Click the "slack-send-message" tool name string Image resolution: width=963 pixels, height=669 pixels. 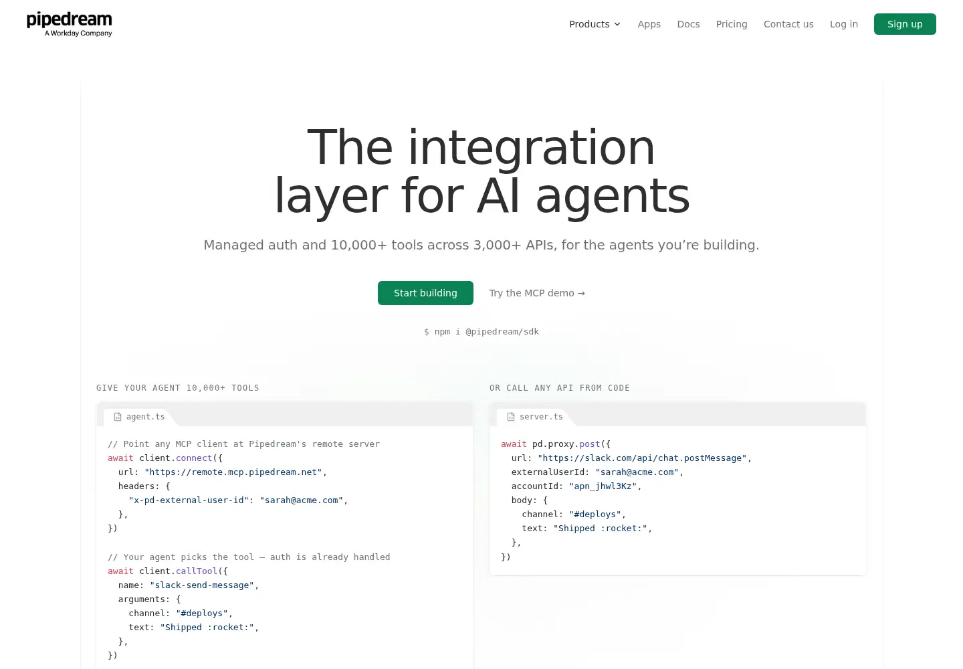pos(202,585)
